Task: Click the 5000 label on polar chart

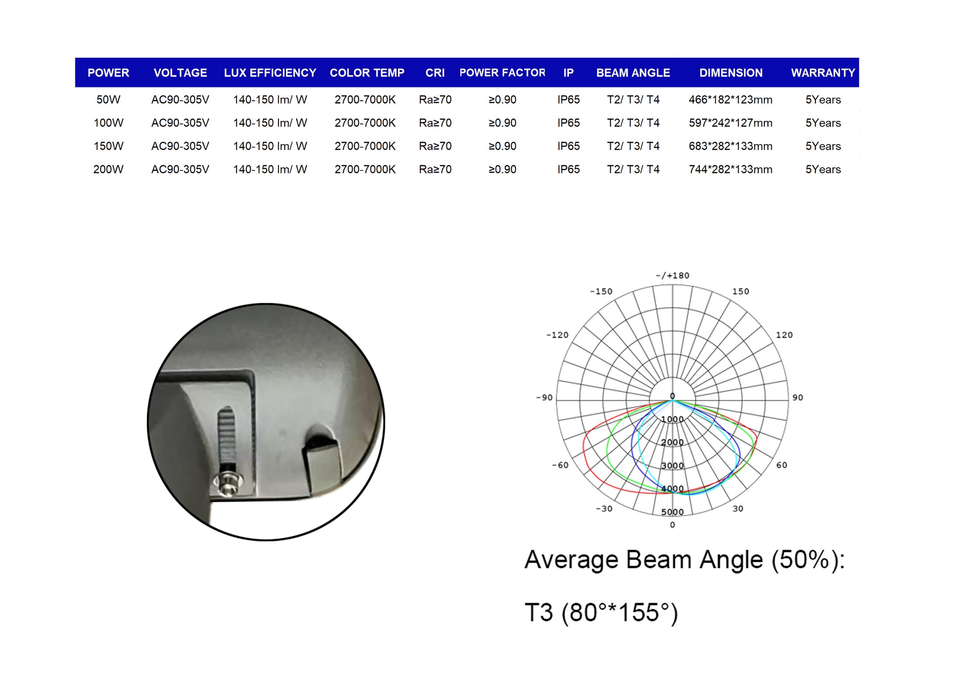Action: point(672,512)
